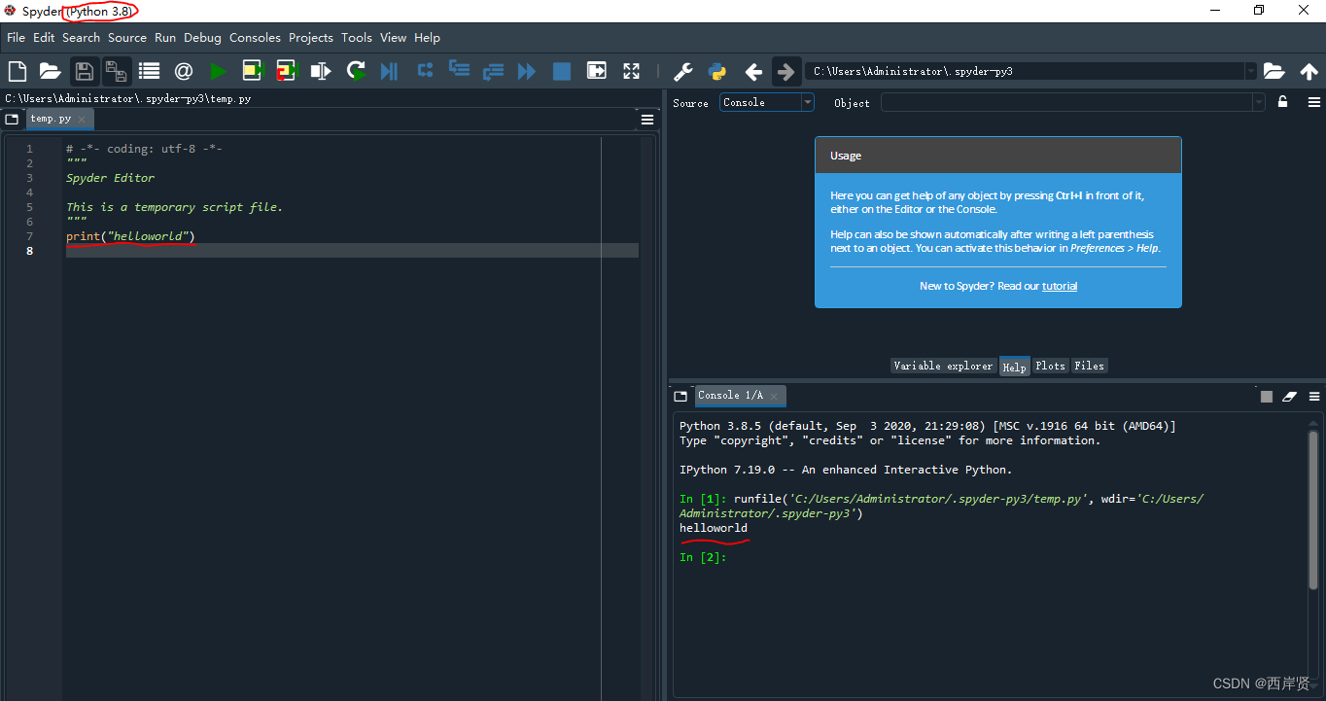
Task: Open the Source menu
Action: click(127, 37)
